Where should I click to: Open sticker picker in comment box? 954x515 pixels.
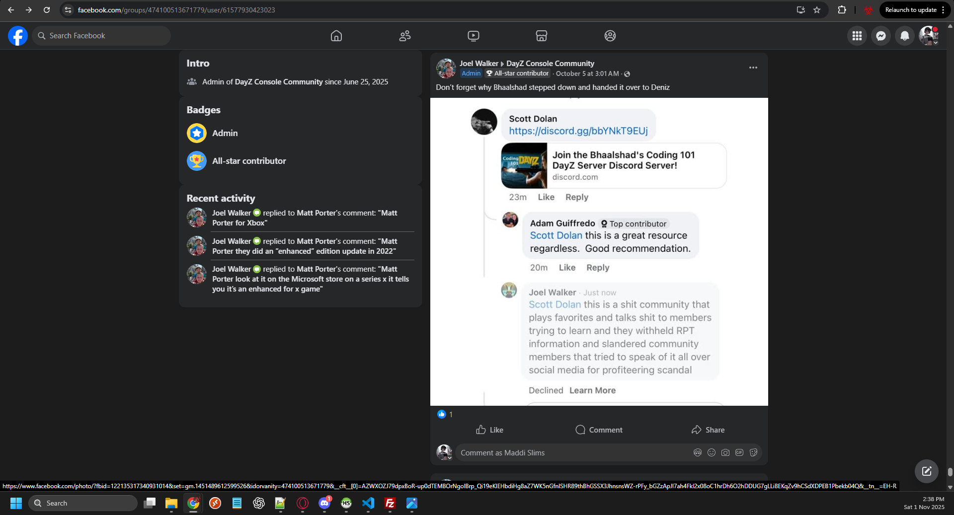click(753, 452)
